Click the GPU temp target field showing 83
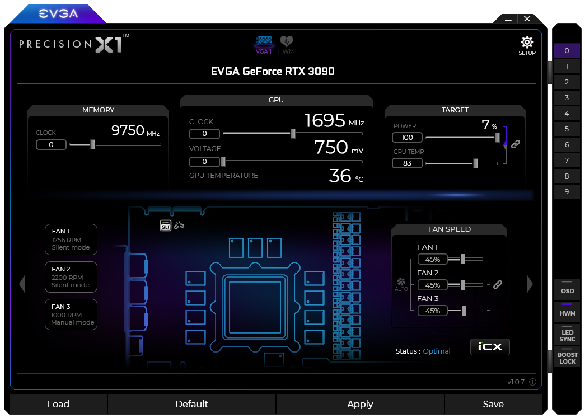This screenshot has width=585, height=418. click(407, 163)
